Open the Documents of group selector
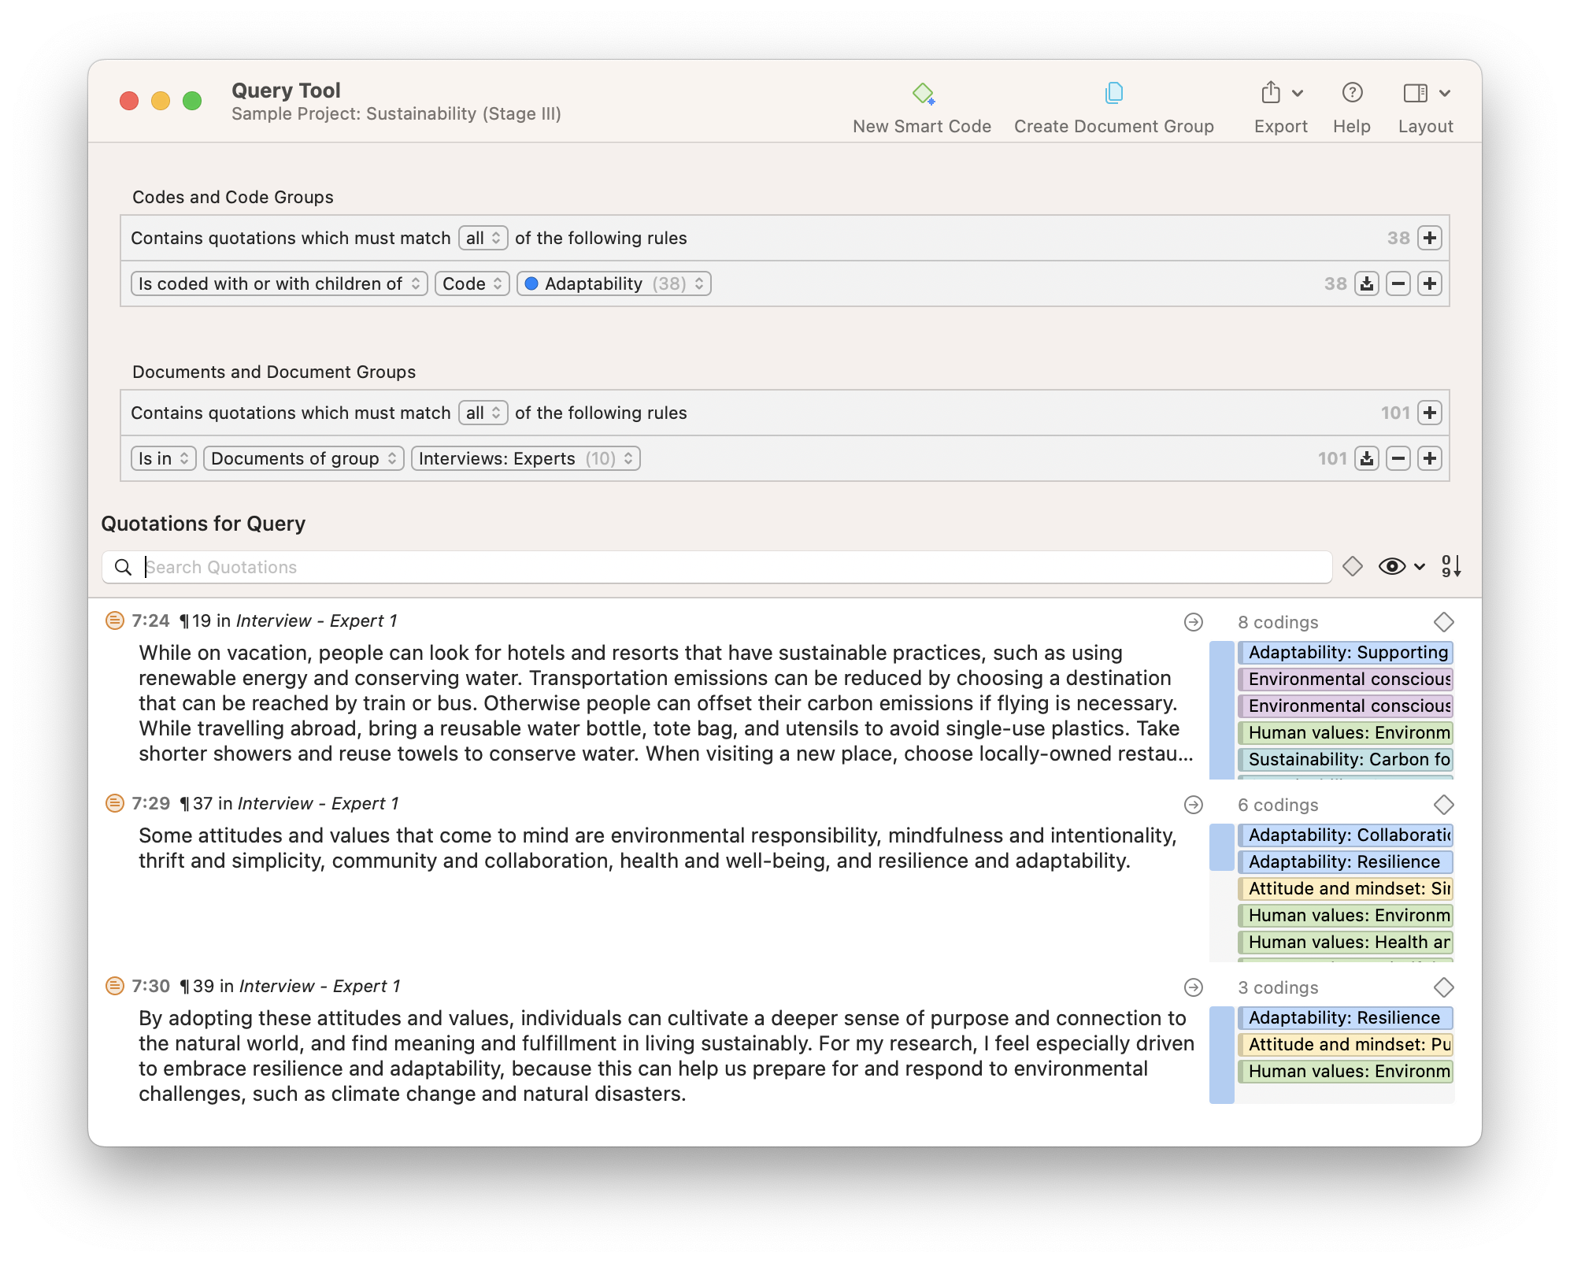1570x1263 pixels. (303, 458)
